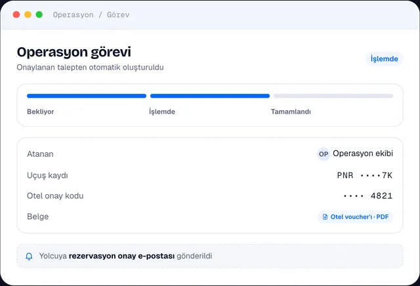
Task: Click the İşlemde status badge
Action: point(384,58)
